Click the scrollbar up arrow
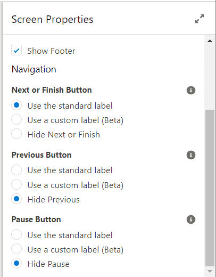 tap(210, 41)
